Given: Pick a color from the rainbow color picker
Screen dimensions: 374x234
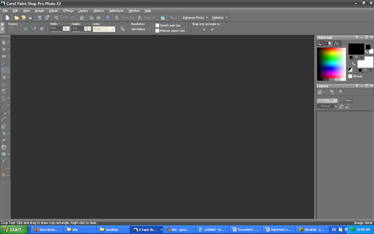Looking at the screenshot, I should pyautogui.click(x=331, y=64).
